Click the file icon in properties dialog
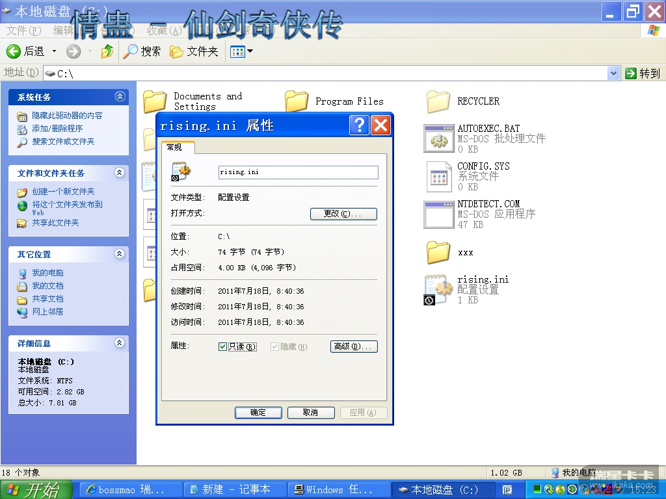Screen dimensions: 666x499 (x=181, y=172)
